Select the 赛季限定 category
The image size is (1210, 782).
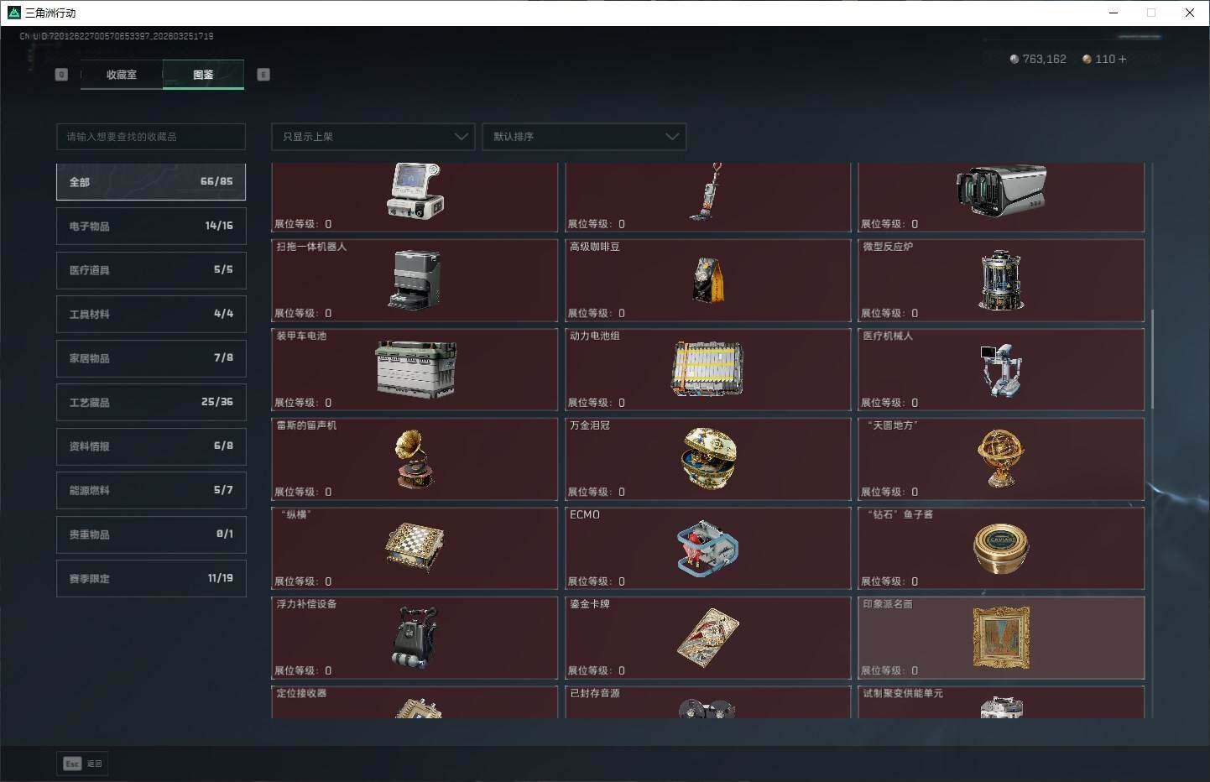[151, 579]
